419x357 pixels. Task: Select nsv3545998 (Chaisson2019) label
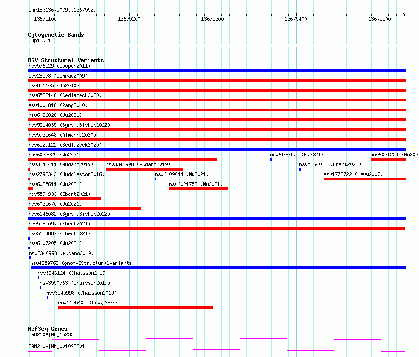click(81, 293)
